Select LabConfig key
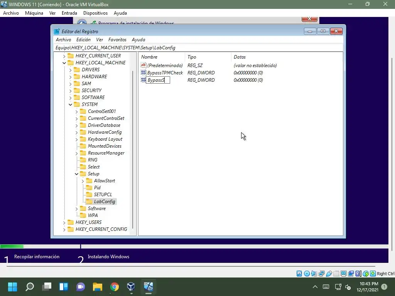Image resolution: width=395 pixels, height=296 pixels. [x=104, y=201]
